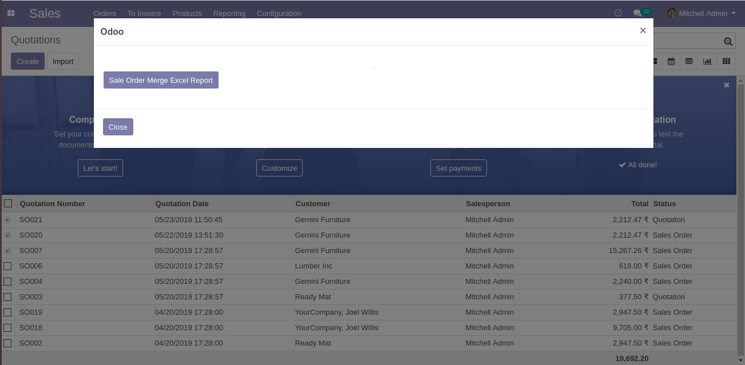This screenshot has height=365, width=745.
Task: Click the Create button
Action: (27, 61)
